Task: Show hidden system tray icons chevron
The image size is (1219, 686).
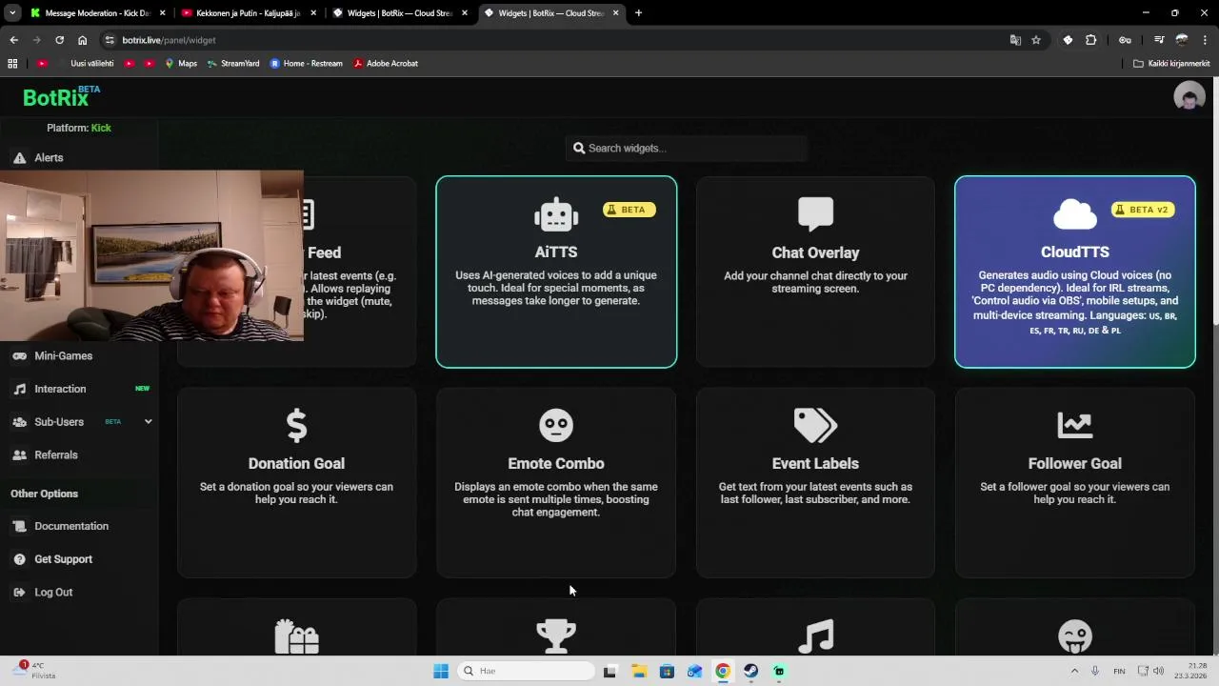Action: pyautogui.click(x=1074, y=671)
